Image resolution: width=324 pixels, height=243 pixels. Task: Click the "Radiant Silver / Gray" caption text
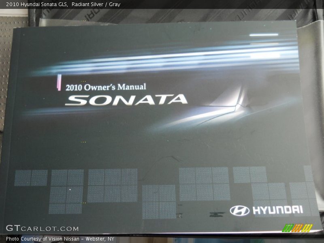(96, 4)
